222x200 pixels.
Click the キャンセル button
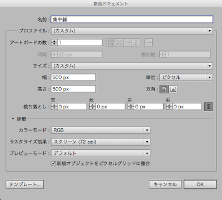point(165,184)
